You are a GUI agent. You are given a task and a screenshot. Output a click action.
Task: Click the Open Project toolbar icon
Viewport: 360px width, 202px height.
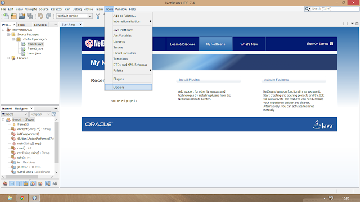coord(22,16)
